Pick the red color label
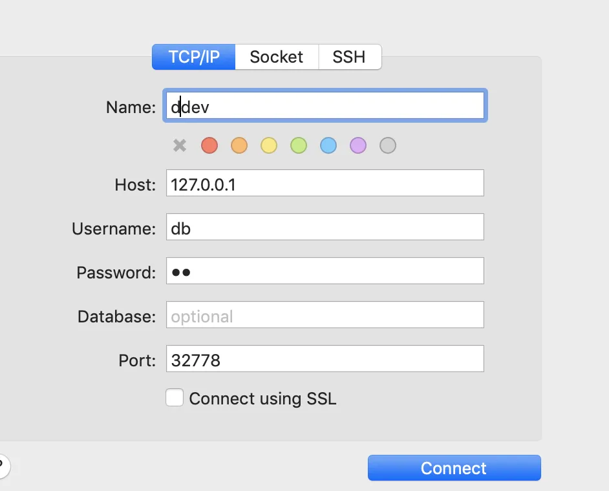This screenshot has width=609, height=491. tap(209, 145)
